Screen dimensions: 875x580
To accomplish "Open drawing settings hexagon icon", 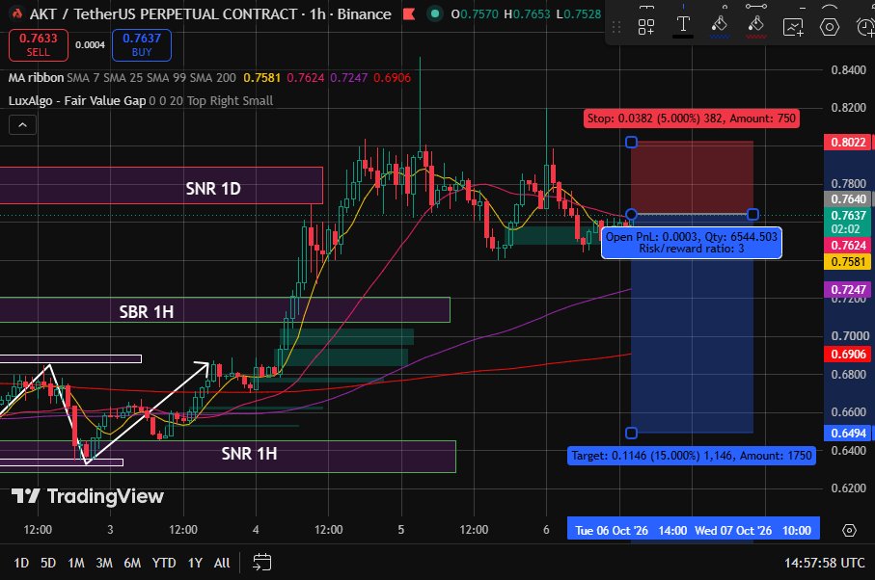I will (830, 26).
